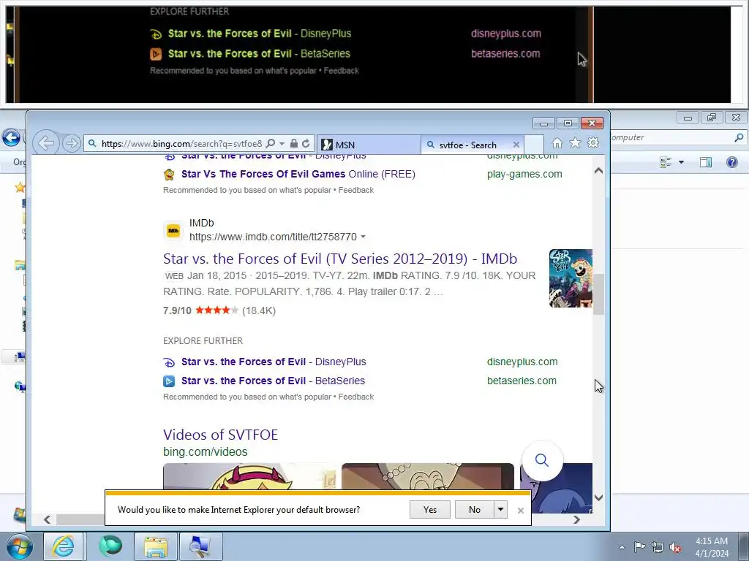Viewport: 749px width, 561px height.
Task: Close the svtfoe - Search tab
Action: [516, 145]
